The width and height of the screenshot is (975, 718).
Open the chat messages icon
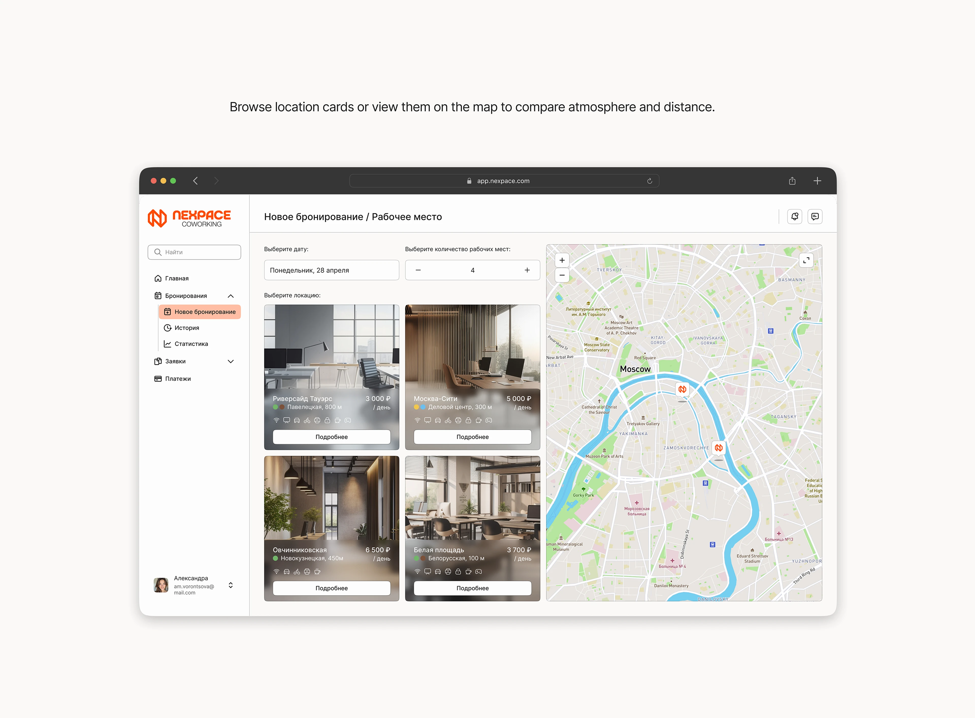tap(815, 216)
